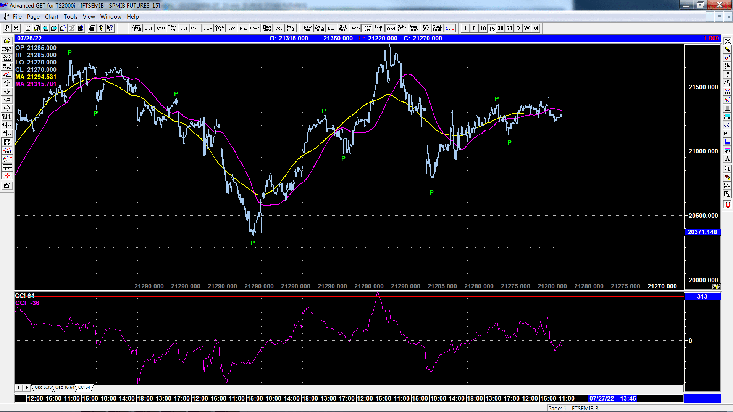Screen dimensions: 733x412
Task: Click the Trade Profile button
Action: pyautogui.click(x=438, y=28)
